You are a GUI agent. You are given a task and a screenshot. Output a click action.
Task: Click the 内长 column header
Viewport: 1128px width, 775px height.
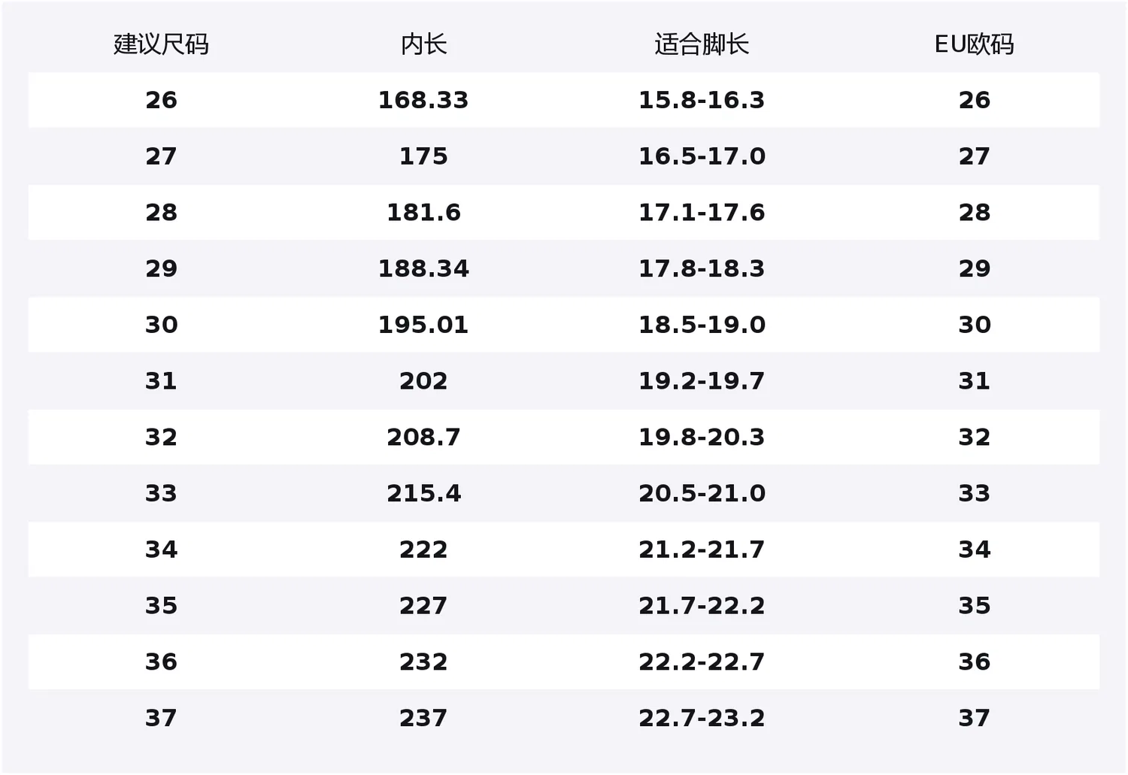[x=423, y=44]
